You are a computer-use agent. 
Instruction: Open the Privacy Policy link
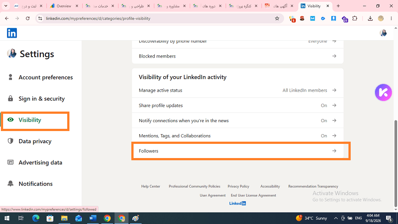pyautogui.click(x=238, y=186)
